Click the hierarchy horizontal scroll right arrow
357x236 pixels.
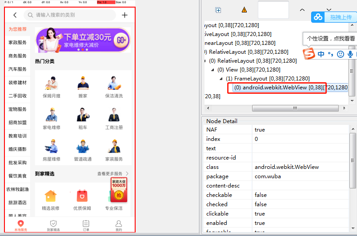click(x=344, y=108)
